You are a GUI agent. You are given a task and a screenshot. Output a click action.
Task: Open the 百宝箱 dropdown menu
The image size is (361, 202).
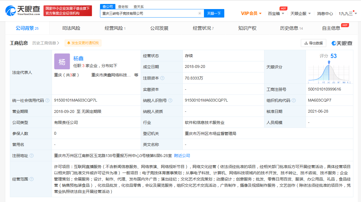tap(276, 13)
